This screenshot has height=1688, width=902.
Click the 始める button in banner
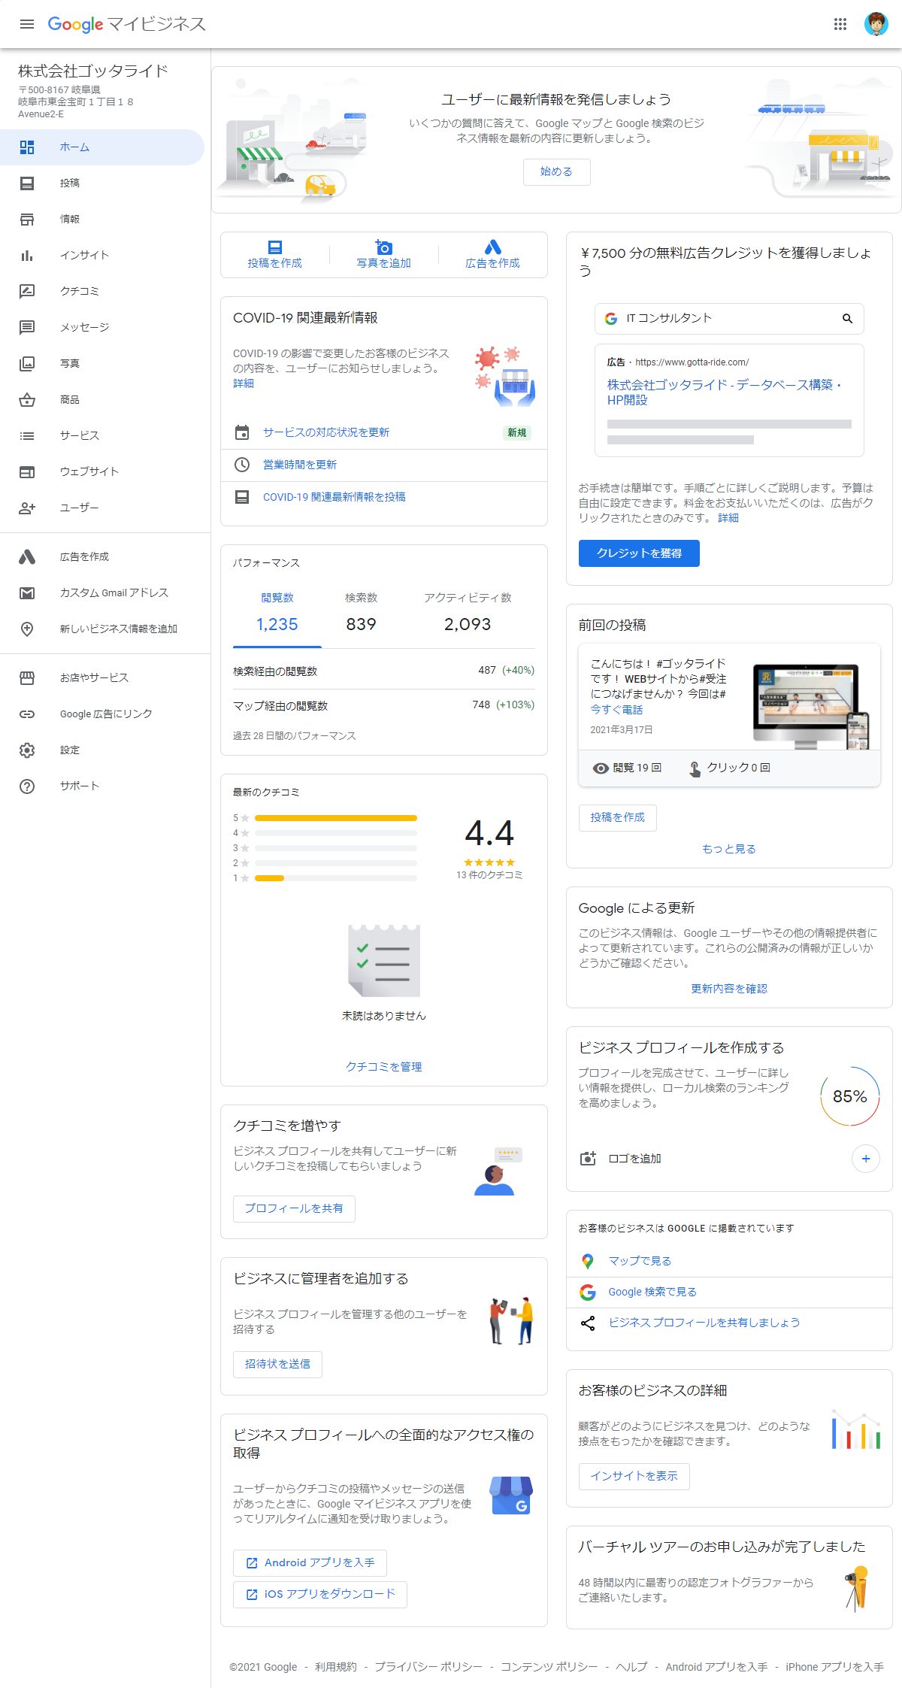[x=556, y=171]
